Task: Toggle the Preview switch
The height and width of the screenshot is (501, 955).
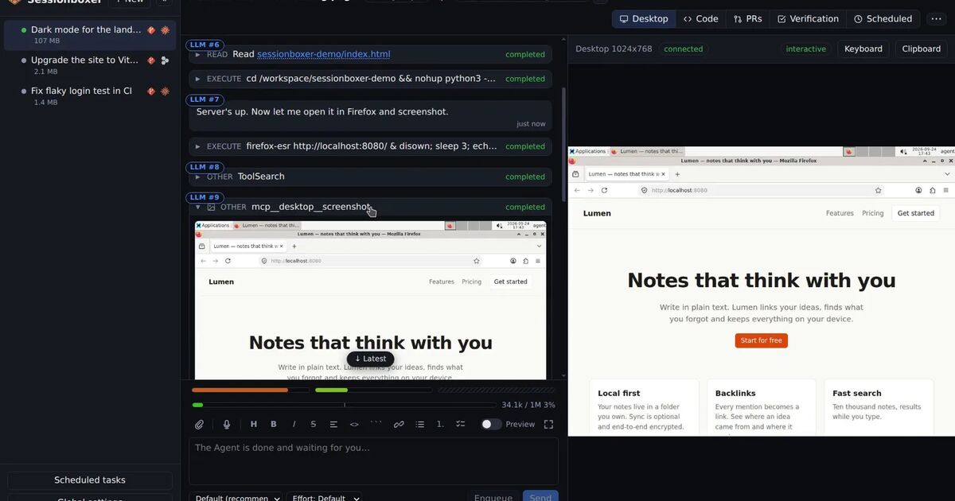Action: (x=491, y=425)
